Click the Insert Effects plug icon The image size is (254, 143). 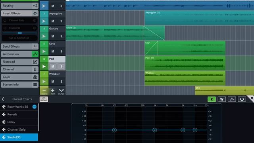coord(35,13)
